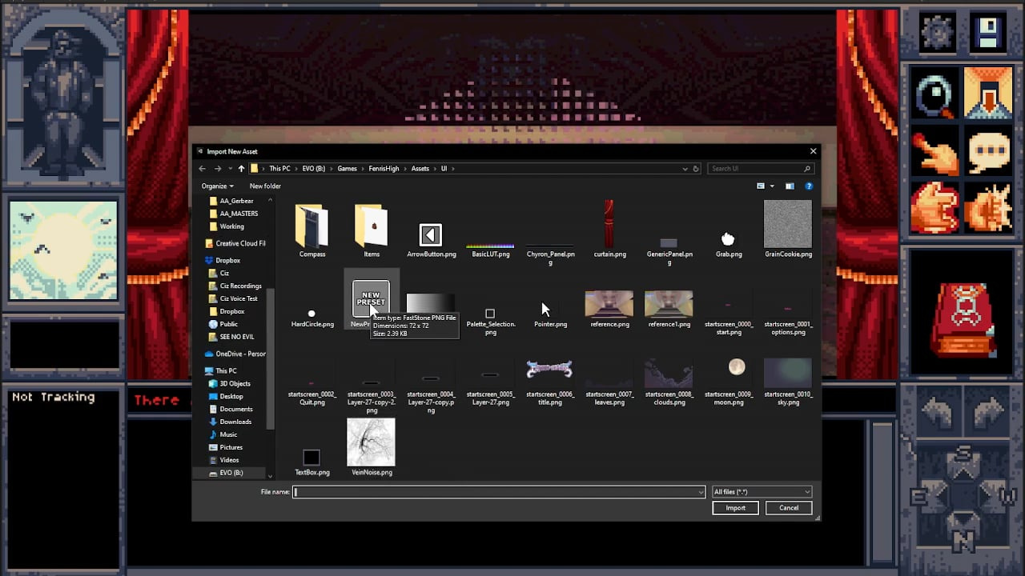The image size is (1025, 576).
Task: Navigate up one folder level
Action: pyautogui.click(x=241, y=169)
